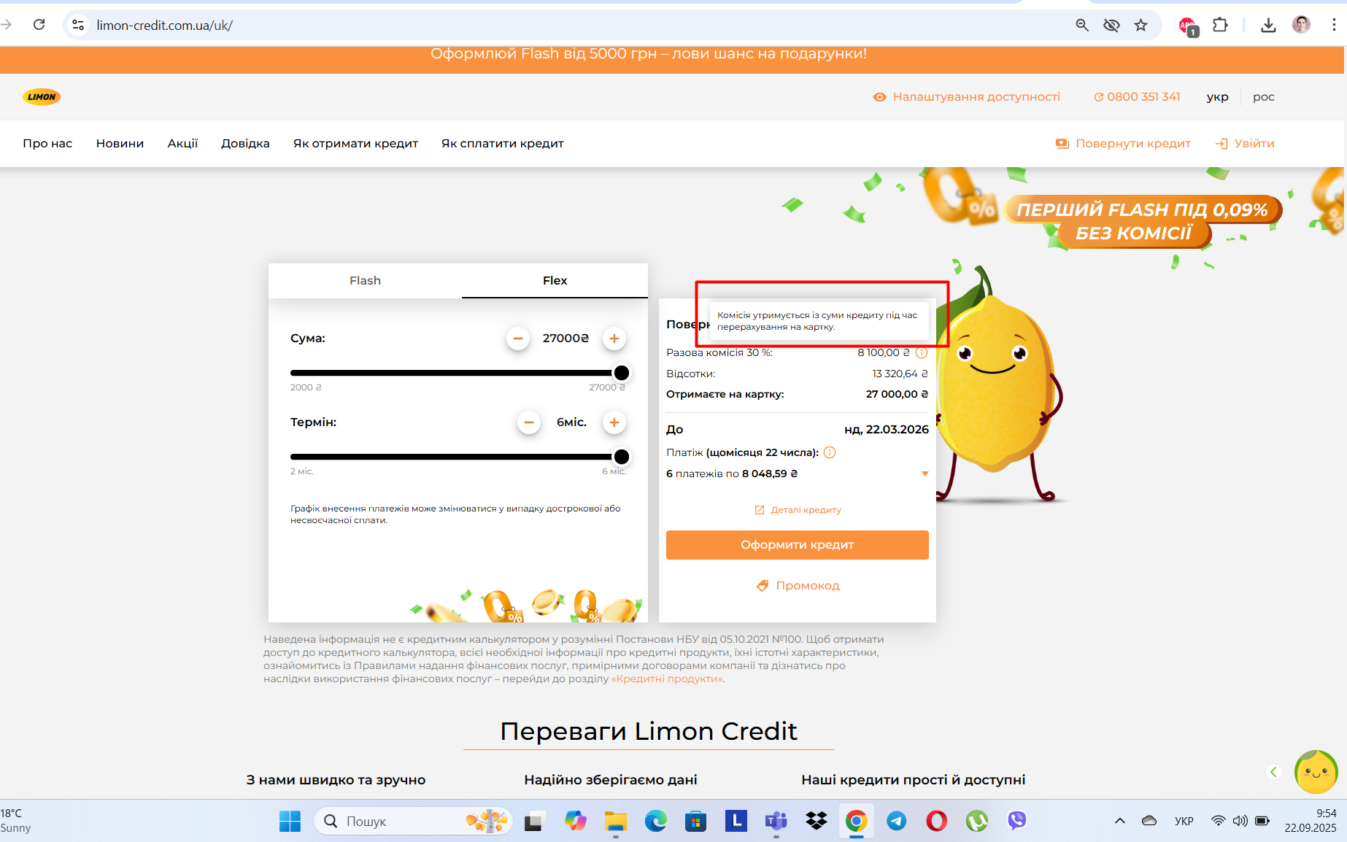
Task: Open Новини menu item
Action: [x=120, y=144]
